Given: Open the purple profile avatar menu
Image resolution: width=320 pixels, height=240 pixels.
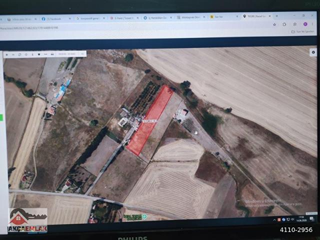Looking at the screenshot, I should (305, 24).
